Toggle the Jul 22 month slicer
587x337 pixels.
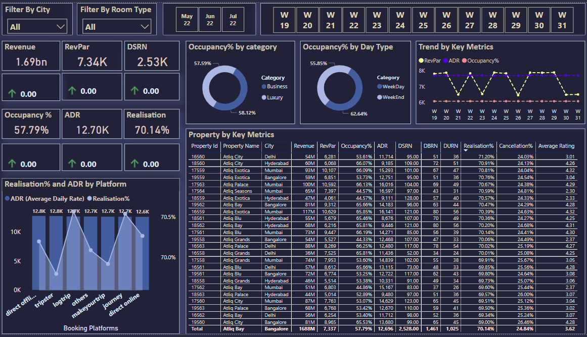pos(233,20)
